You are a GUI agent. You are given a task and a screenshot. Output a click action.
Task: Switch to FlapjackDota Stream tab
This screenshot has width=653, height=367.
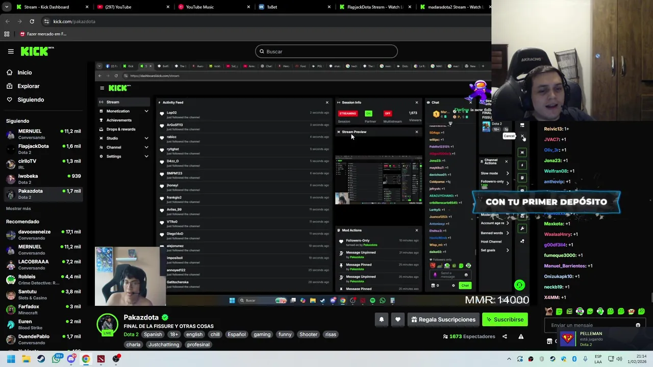coord(375,7)
